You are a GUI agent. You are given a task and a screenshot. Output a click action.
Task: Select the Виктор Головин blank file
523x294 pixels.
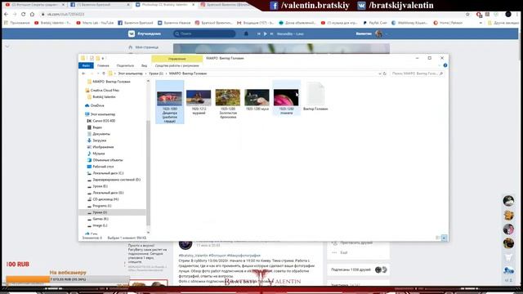pos(315,96)
